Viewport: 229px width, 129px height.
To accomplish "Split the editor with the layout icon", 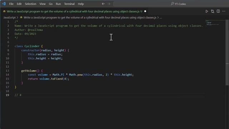I will (x=218, y=11).
